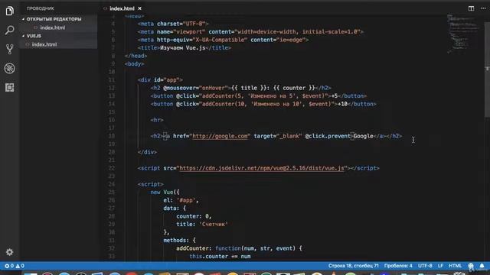Click the methods: { line
Image resolution: width=490 pixels, height=275 pixels.
179,240
